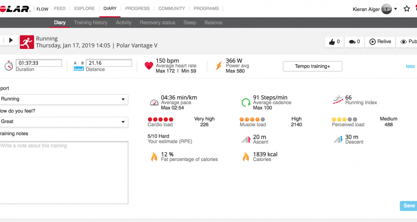This screenshot has width=417, height=222.
Task: Click the Kieran Alger profile avatar
Action: point(386,9)
